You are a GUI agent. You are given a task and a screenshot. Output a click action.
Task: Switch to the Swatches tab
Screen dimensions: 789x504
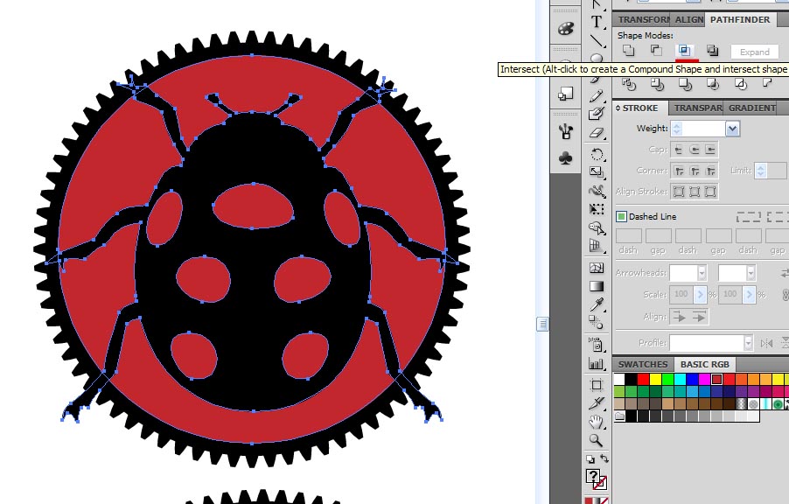pos(643,364)
